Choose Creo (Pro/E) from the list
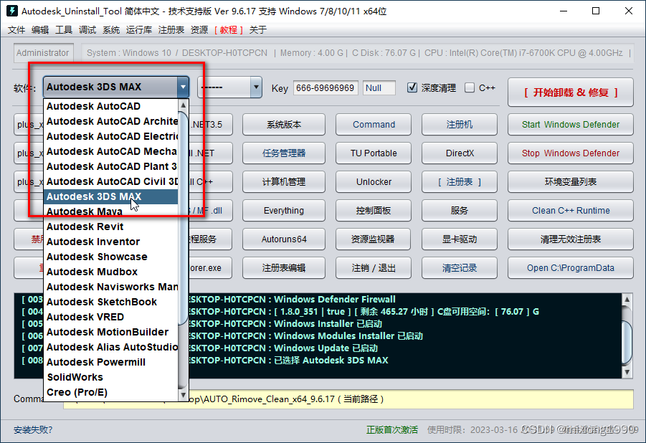 pyautogui.click(x=111, y=392)
